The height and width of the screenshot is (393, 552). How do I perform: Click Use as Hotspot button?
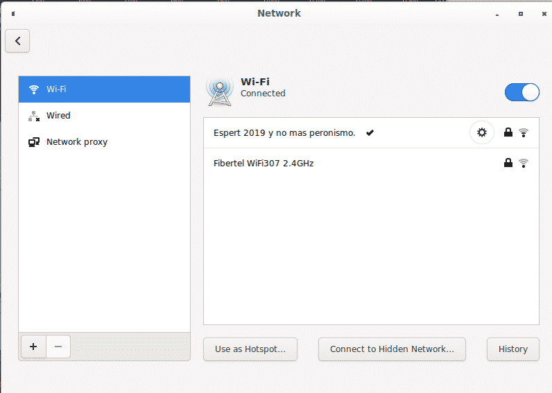250,349
